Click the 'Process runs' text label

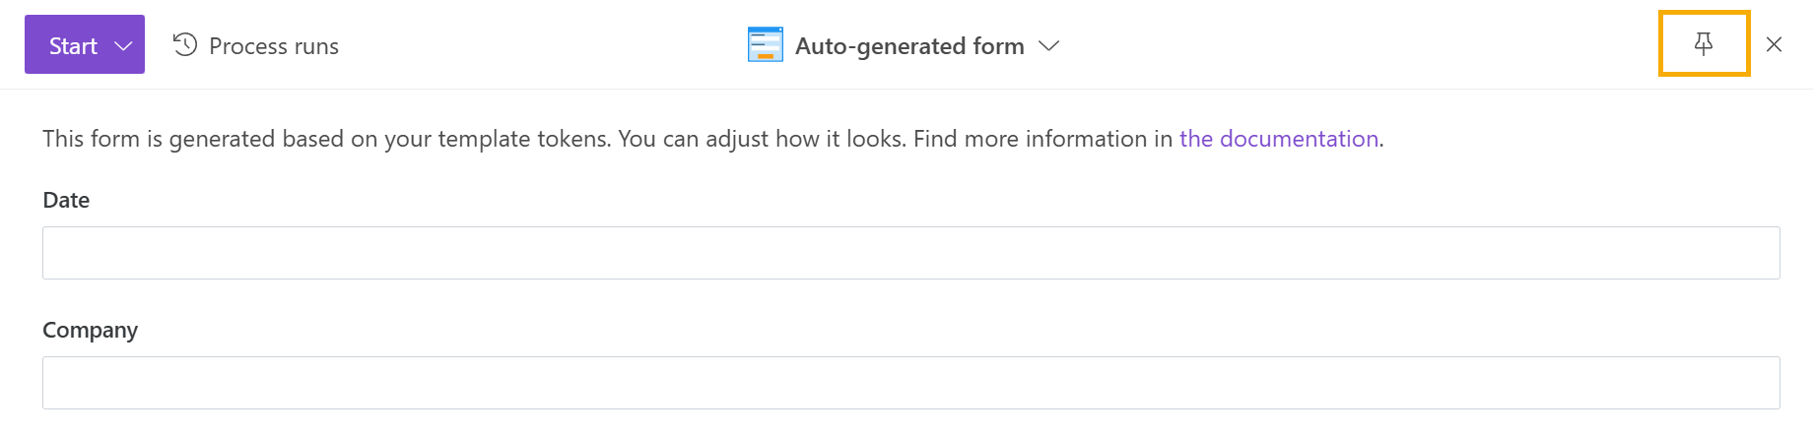[x=274, y=46]
